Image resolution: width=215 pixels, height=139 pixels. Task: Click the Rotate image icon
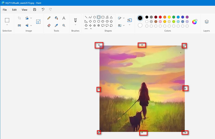click(x=27, y=18)
